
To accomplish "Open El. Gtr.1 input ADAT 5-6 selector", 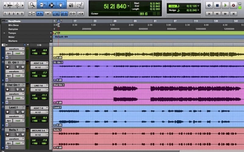I will [x=39, y=63].
